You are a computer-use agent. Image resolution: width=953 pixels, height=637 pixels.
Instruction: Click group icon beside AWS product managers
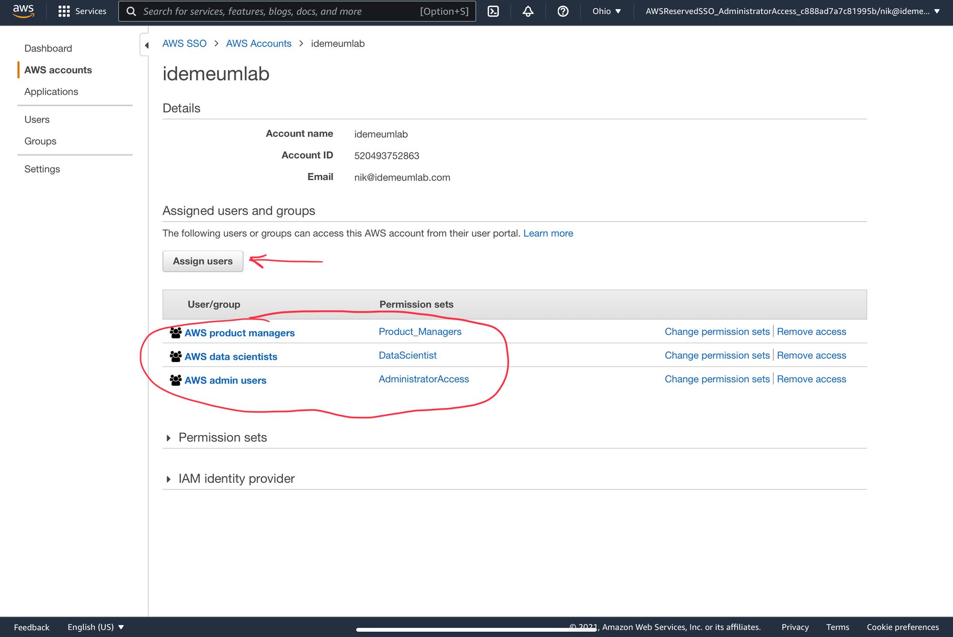176,333
